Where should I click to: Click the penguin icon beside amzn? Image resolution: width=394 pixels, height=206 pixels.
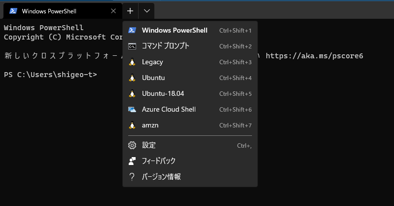tap(132, 125)
